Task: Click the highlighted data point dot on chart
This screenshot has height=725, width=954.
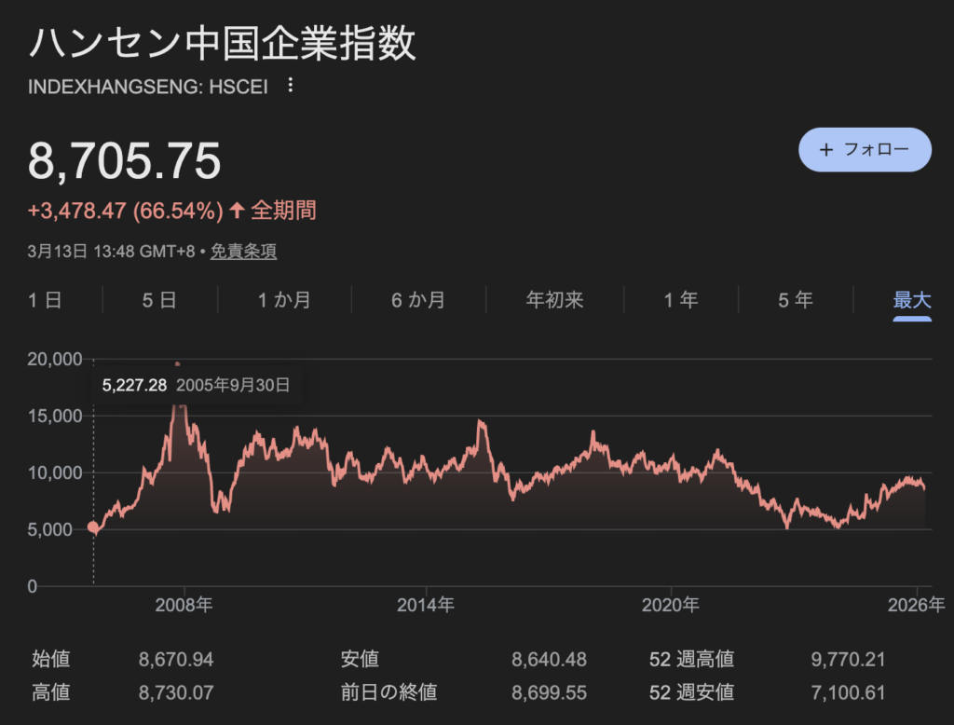Action: [x=93, y=527]
